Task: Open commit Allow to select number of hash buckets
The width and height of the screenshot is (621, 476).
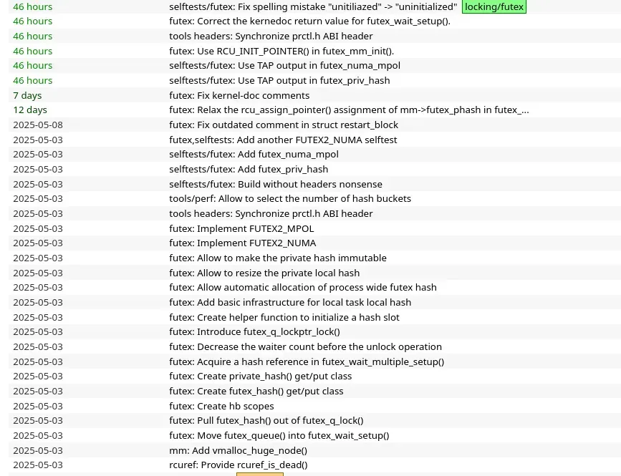Action: click(290, 198)
